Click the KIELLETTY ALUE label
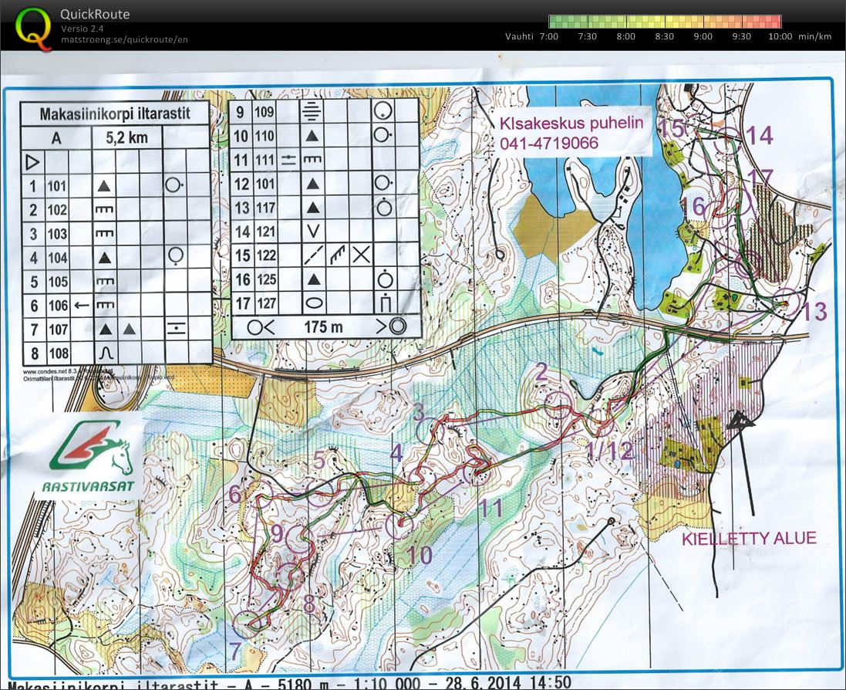This screenshot has height=690, width=846. coord(747,538)
